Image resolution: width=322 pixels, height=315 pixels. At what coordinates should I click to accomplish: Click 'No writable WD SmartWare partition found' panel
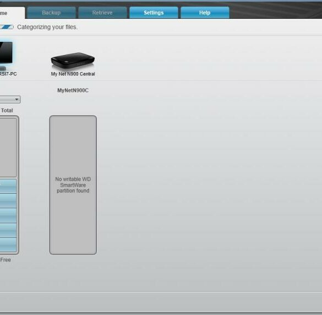[x=73, y=184]
